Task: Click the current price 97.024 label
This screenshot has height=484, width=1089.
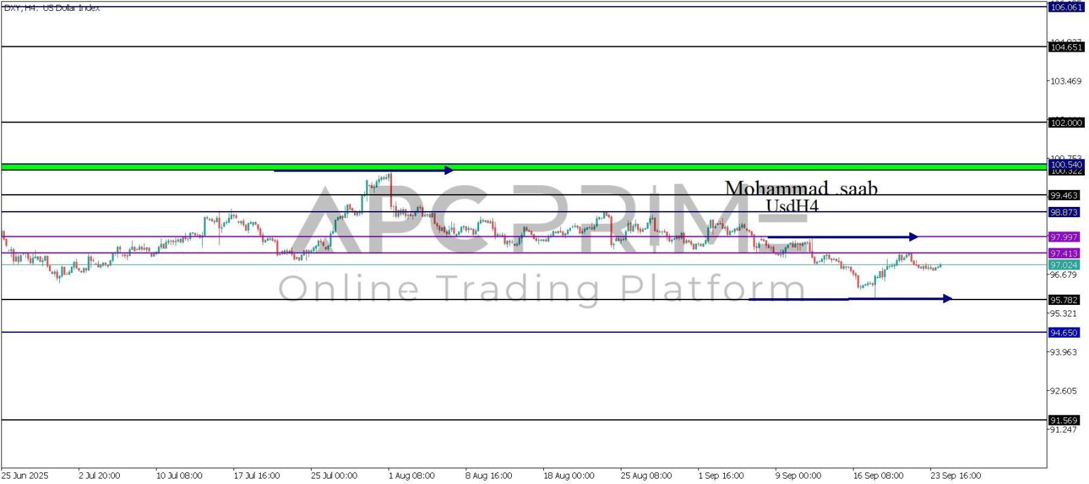Action: pos(1064,265)
